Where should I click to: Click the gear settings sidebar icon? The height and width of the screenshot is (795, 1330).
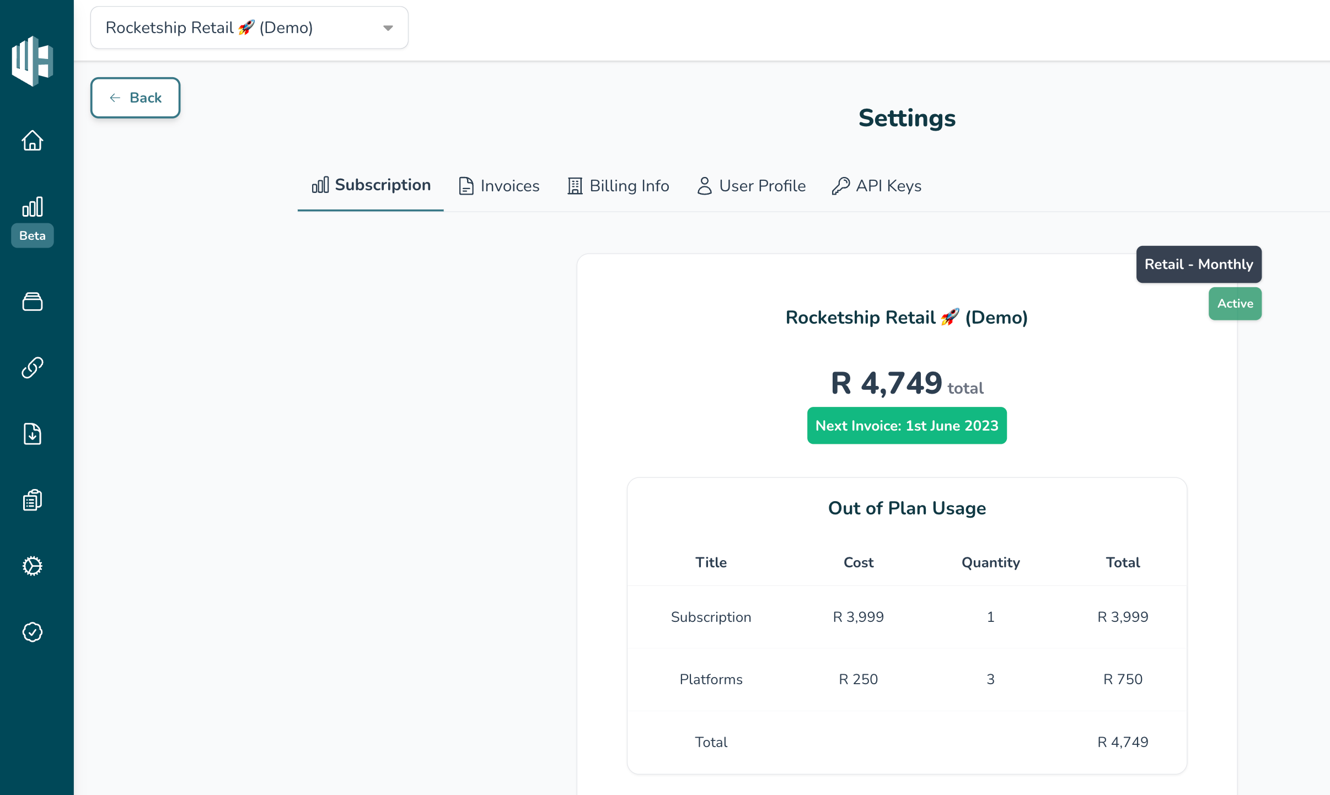tap(32, 566)
